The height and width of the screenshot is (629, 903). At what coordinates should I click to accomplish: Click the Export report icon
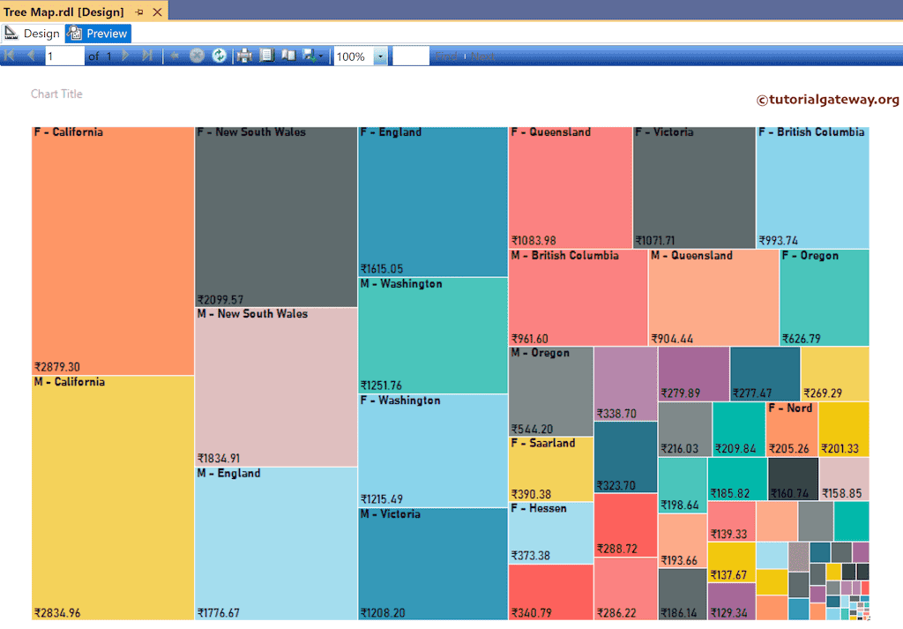308,56
